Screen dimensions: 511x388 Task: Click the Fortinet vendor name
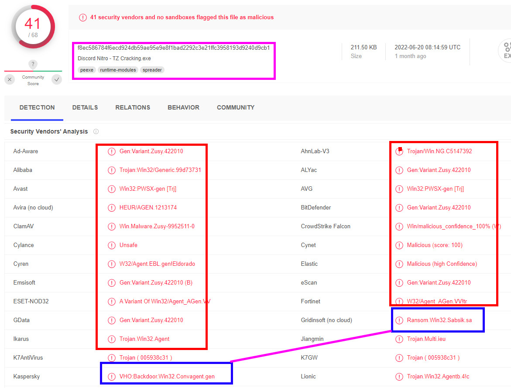pos(310,302)
